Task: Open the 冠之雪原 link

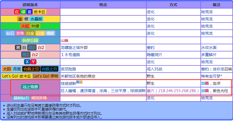Action: [30, 87]
